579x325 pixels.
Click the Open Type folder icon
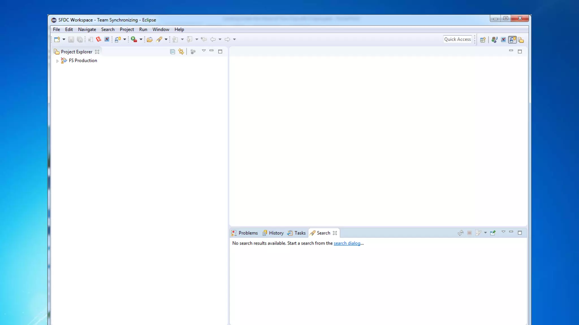click(150, 39)
